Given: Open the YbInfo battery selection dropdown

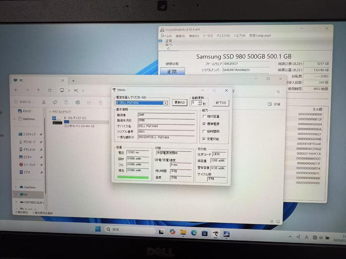Looking at the screenshot, I should coord(166,103).
